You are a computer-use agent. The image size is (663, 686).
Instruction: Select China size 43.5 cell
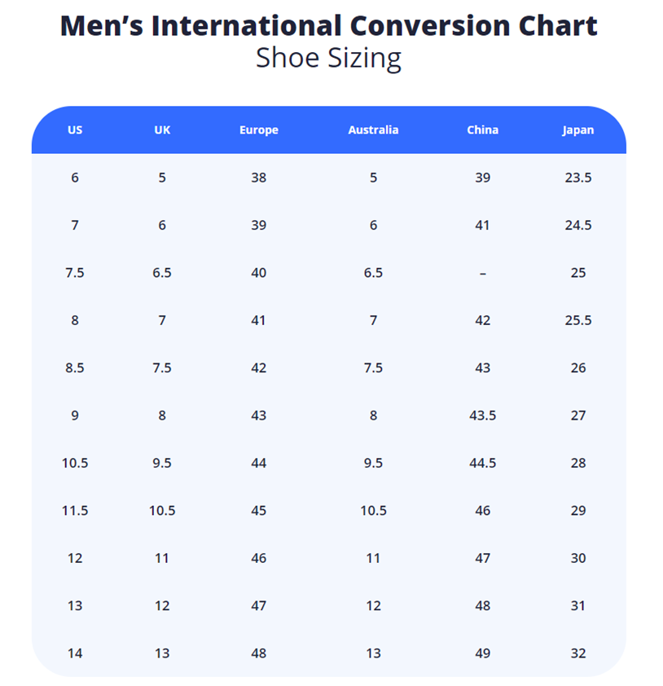point(482,416)
